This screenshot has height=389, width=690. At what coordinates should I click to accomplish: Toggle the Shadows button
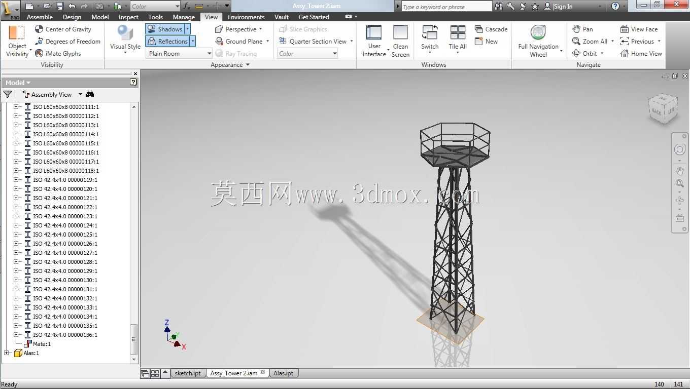click(165, 29)
